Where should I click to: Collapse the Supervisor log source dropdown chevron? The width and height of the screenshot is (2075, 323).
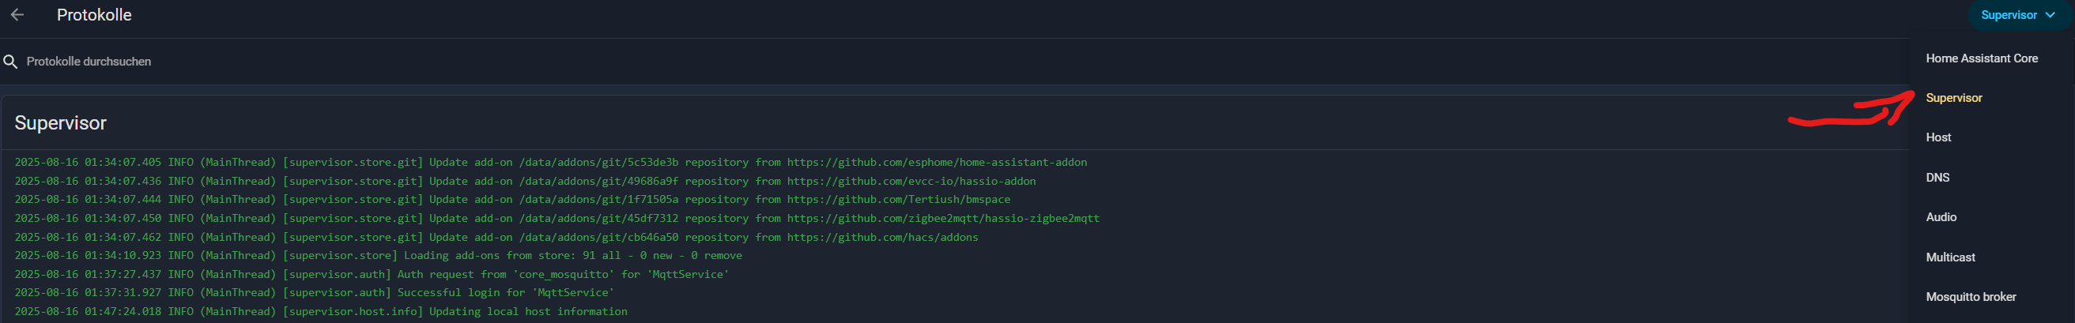2050,15
